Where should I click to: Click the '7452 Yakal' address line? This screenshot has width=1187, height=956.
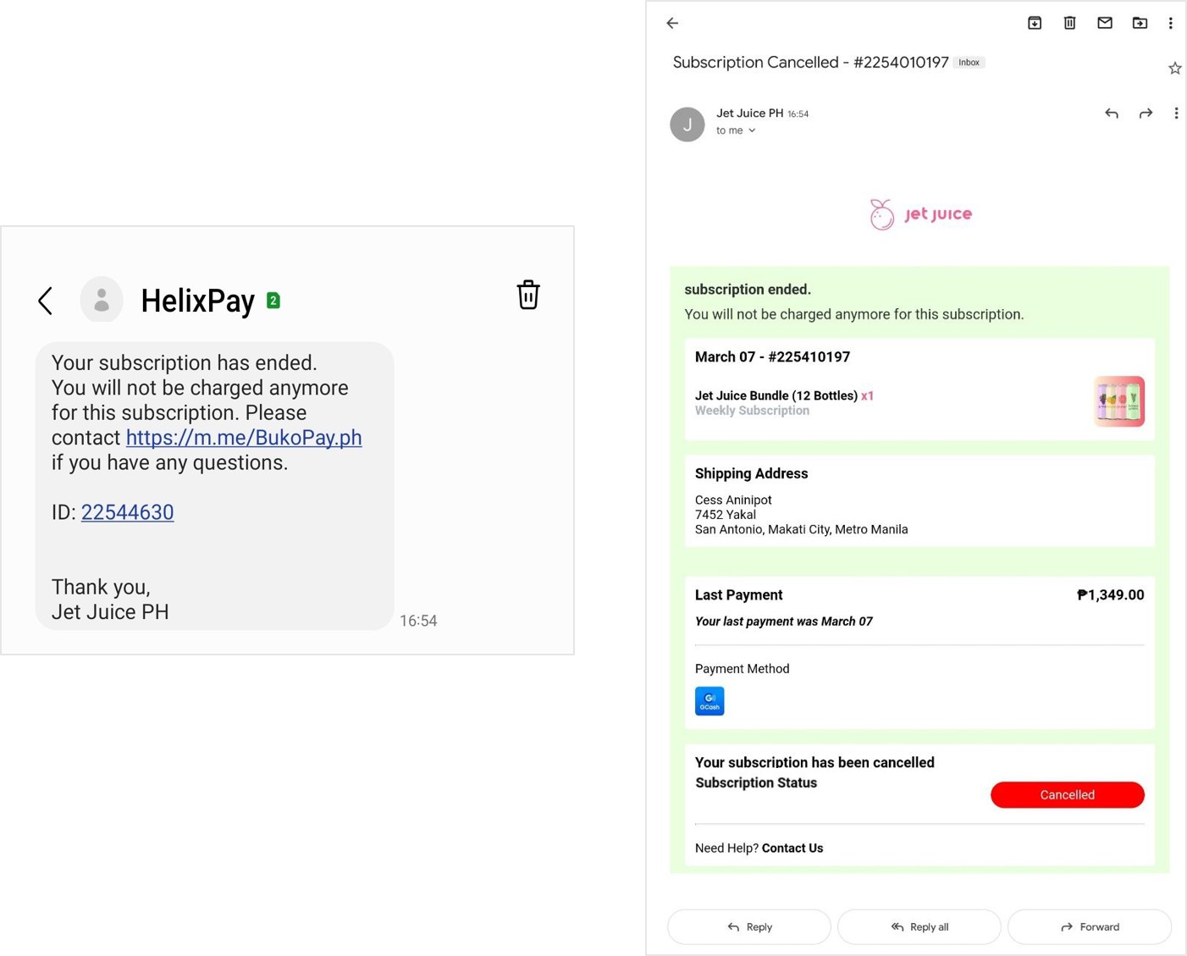[x=726, y=515]
